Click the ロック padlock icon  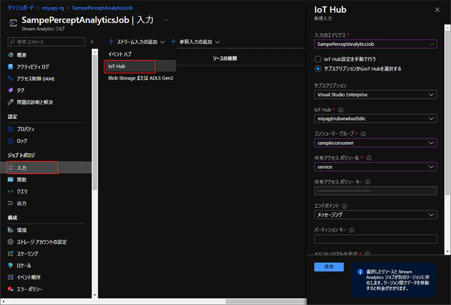pyautogui.click(x=11, y=141)
